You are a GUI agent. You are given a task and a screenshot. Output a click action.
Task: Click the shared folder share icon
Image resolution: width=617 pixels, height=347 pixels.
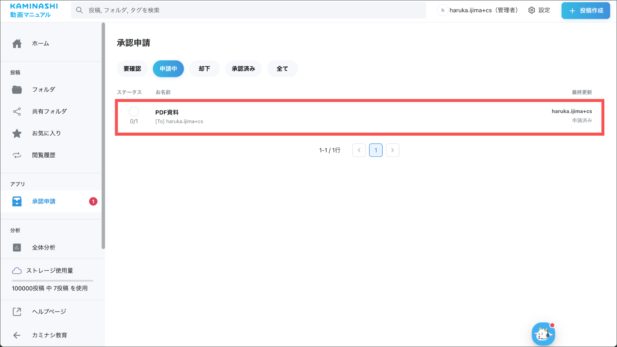pos(17,112)
